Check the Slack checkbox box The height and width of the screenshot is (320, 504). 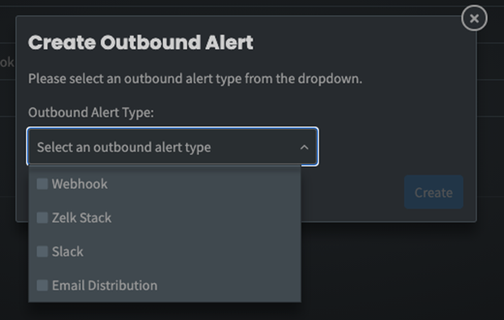coord(42,251)
